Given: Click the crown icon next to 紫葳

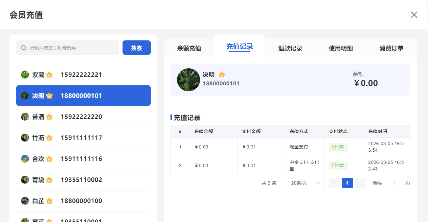Looking at the screenshot, I should click(49, 75).
